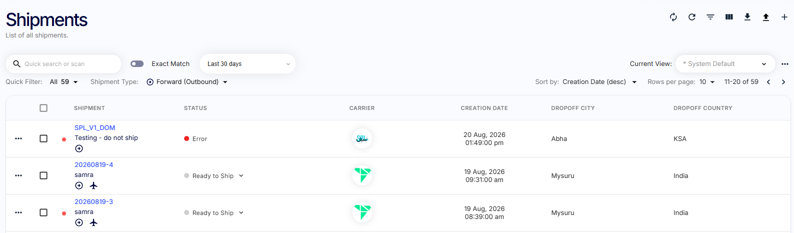Open shipment link SPL_V1_DOM
This screenshot has height=233, width=794.
click(95, 128)
